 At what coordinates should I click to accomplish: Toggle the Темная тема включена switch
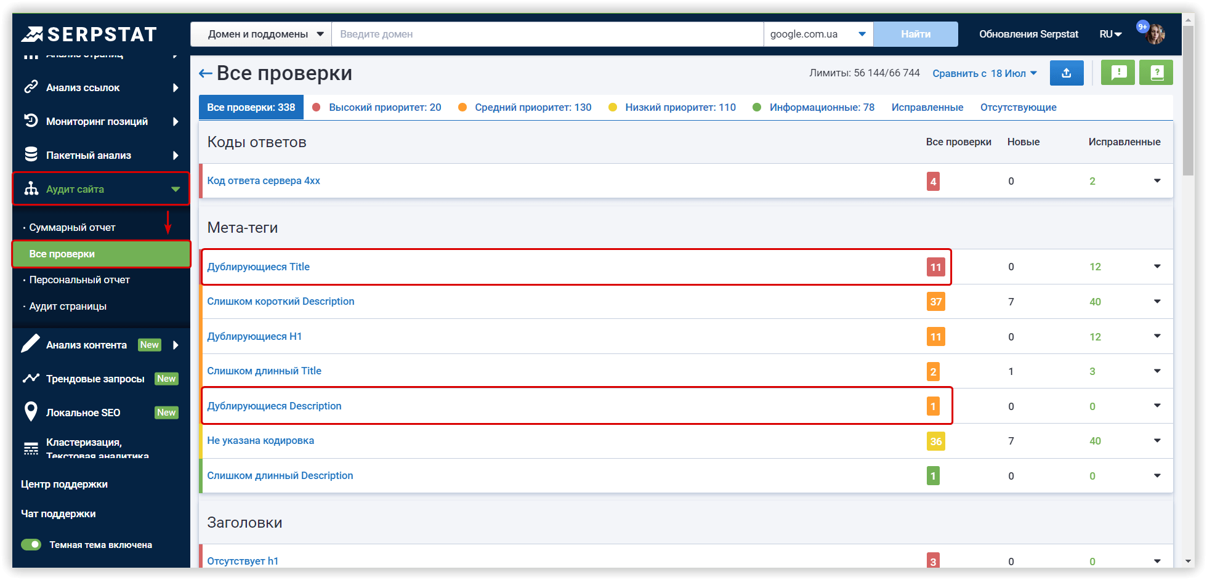pos(31,544)
